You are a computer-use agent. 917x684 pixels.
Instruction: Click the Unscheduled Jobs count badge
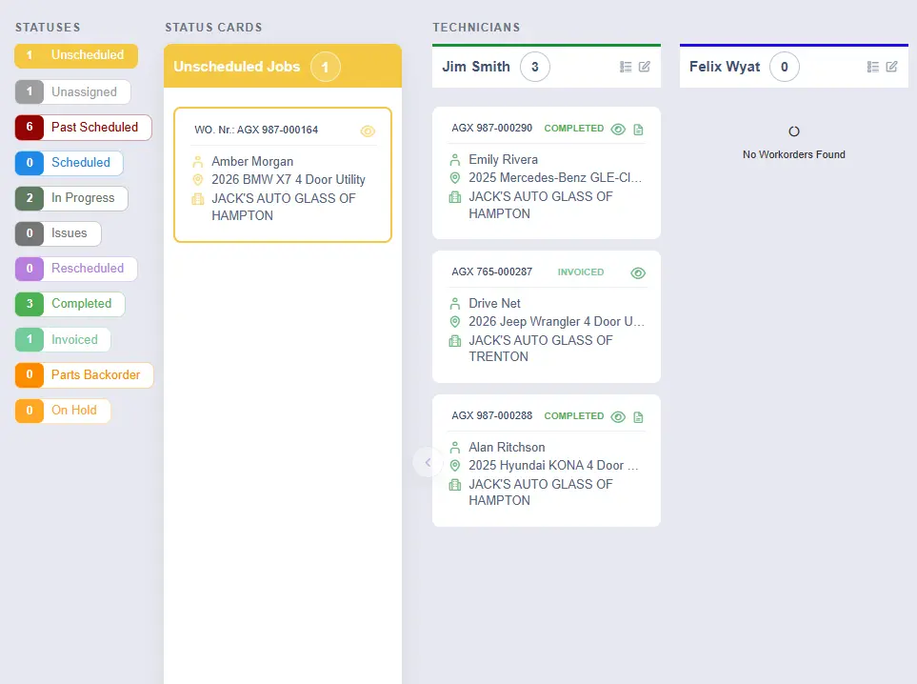pyautogui.click(x=326, y=67)
